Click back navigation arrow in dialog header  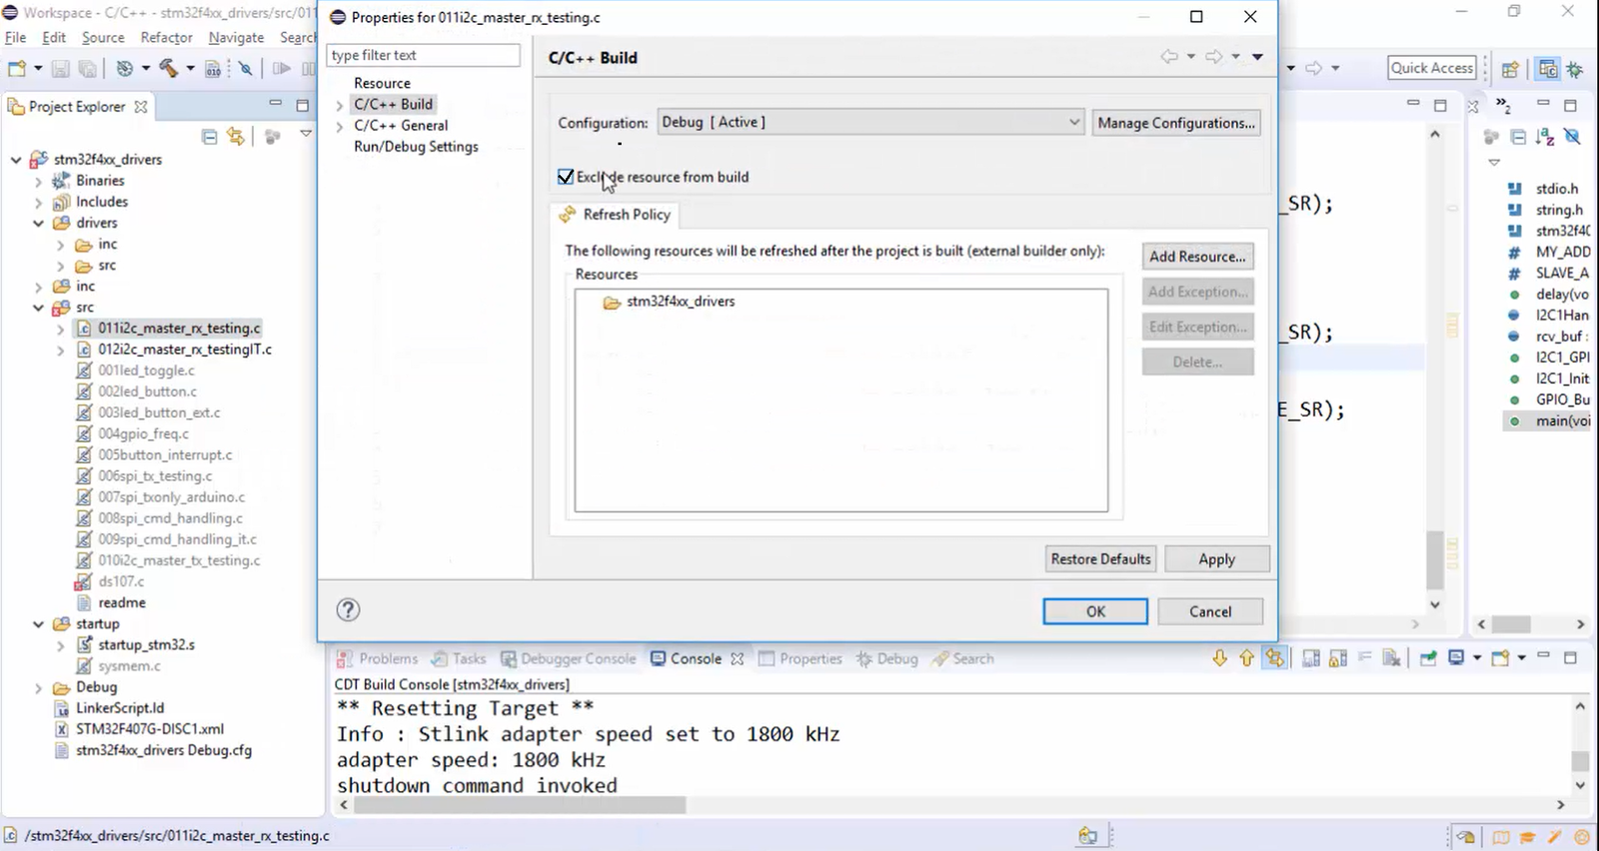(1168, 57)
